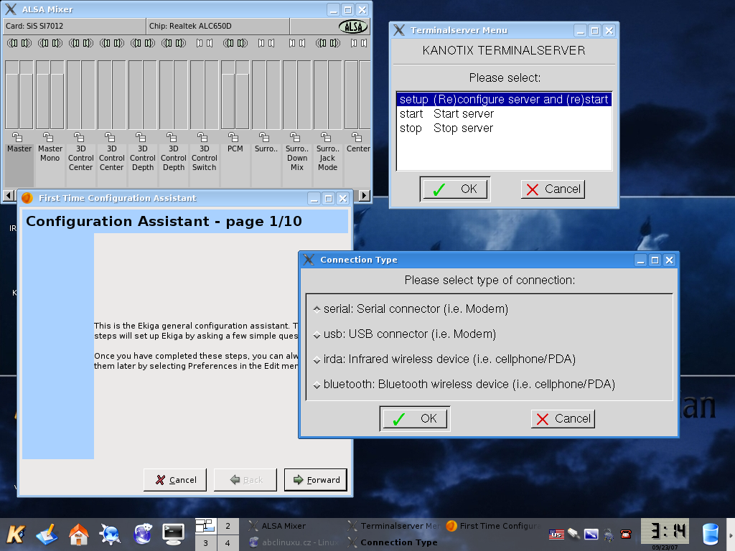Click the panel clock showing 3:14
This screenshot has height=551, width=735.
665,532
